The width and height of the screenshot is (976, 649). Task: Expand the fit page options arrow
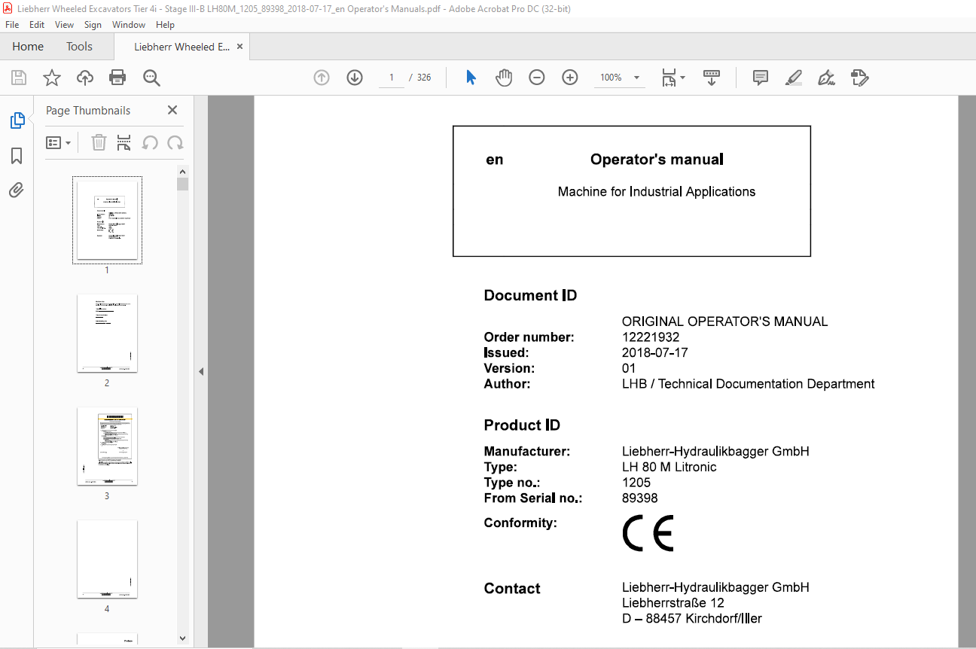[683, 78]
